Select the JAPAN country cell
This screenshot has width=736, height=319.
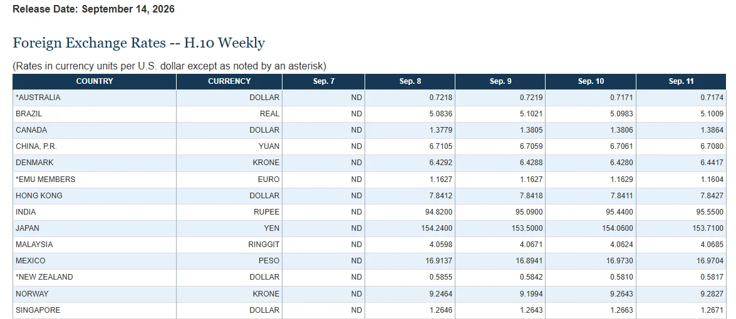95,228
